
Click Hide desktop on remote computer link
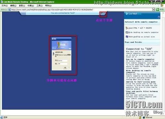click(144, 32)
